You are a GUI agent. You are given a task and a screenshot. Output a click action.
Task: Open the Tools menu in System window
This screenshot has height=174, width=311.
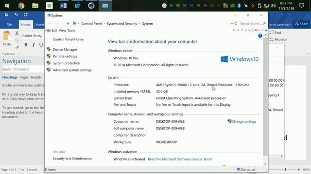point(71,30)
